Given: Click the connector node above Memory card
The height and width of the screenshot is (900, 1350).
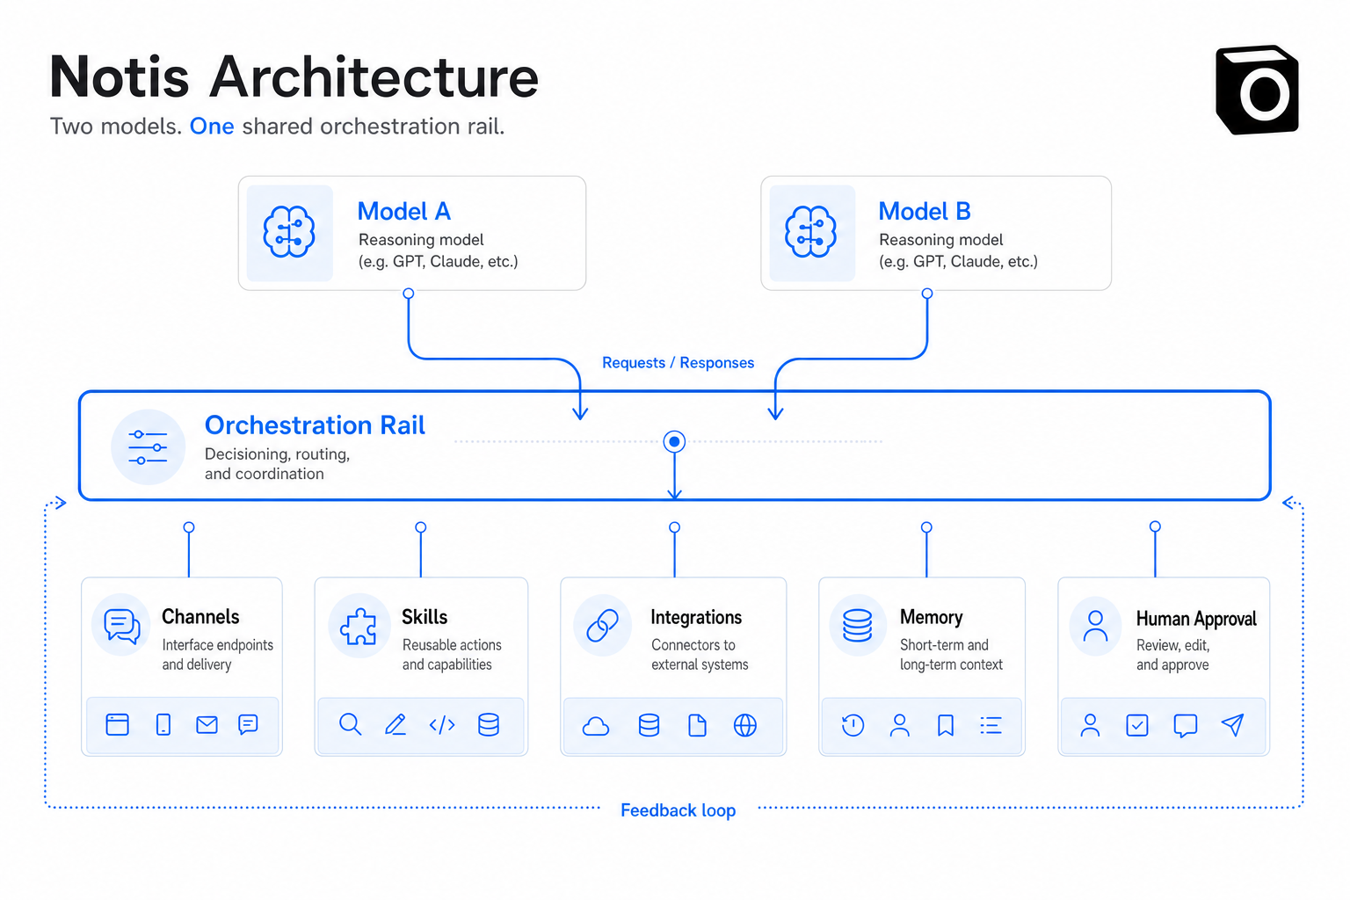Looking at the screenshot, I should click(926, 527).
